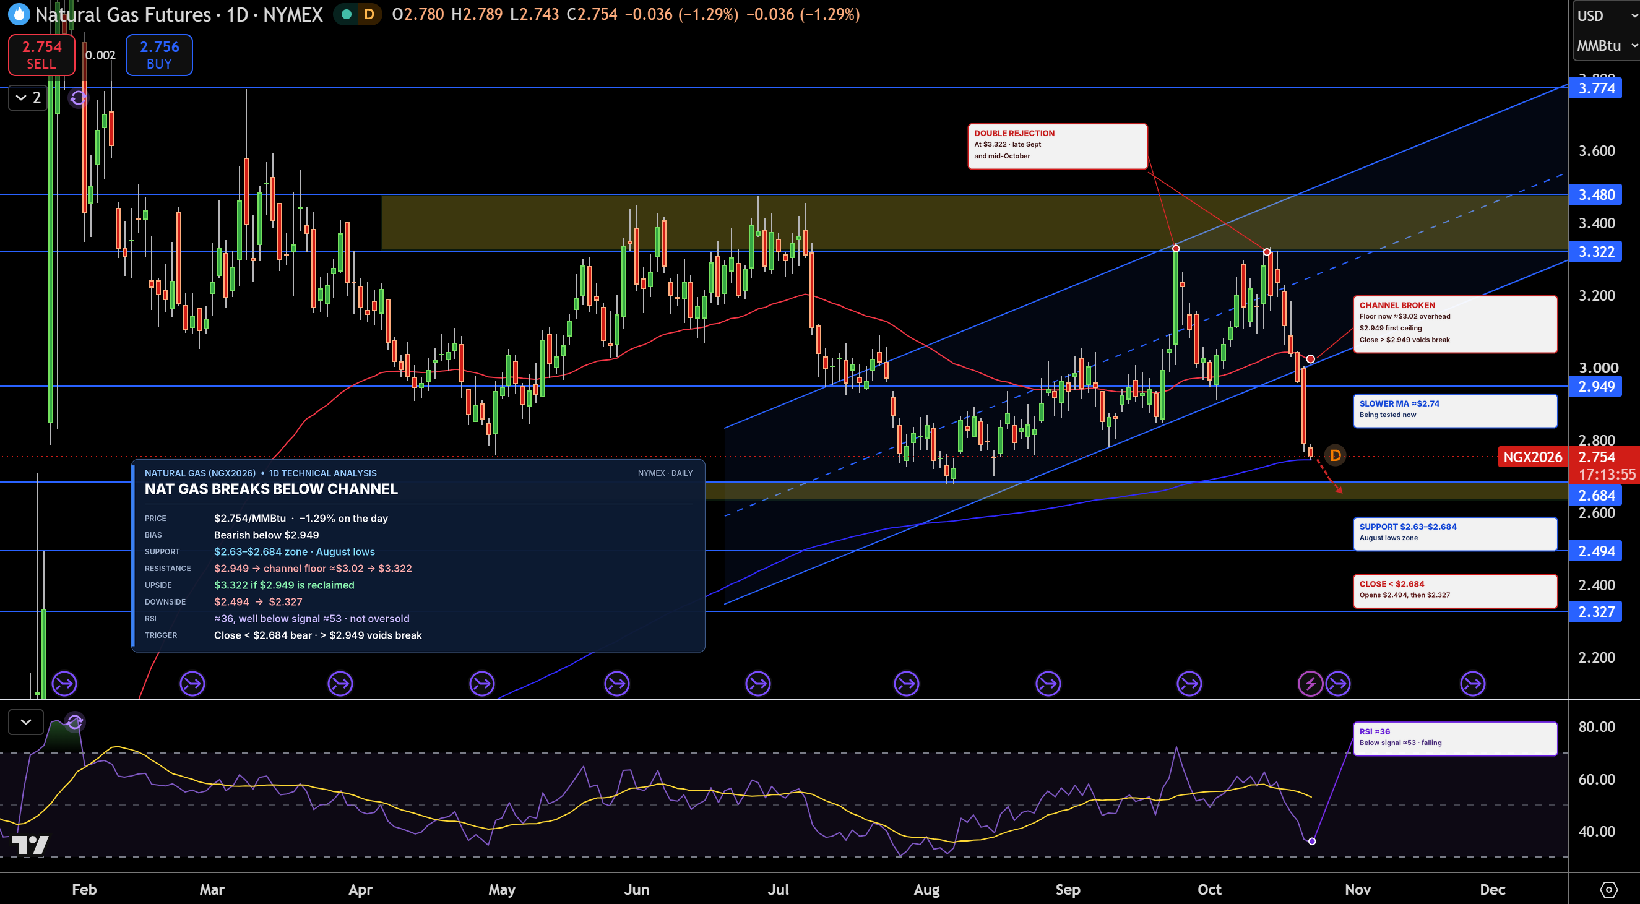This screenshot has width=1640, height=904.
Task: Open chart settings hexagon icon at bottom right
Action: pos(1608,889)
